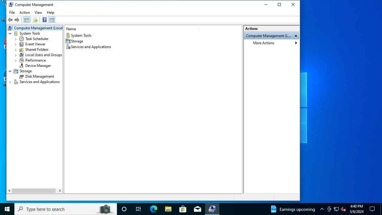Image resolution: width=382 pixels, height=215 pixels.
Task: Collapse the System Tools tree node
Action: [x=10, y=33]
